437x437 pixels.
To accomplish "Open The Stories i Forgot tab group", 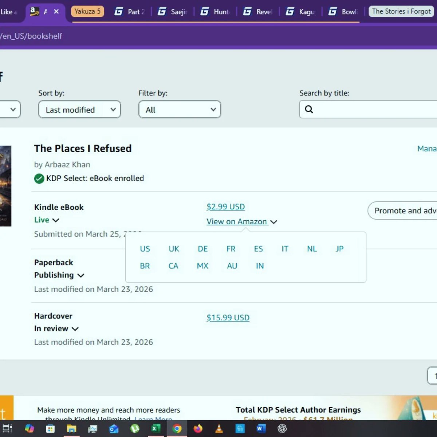I will click(401, 11).
